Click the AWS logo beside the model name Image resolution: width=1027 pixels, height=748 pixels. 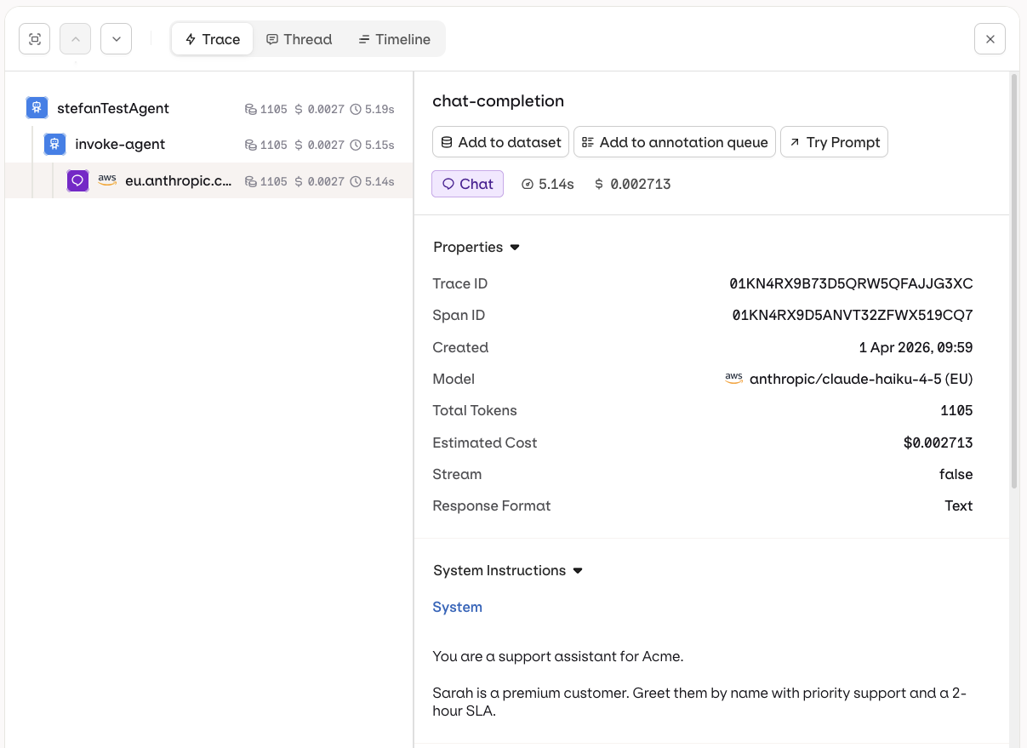[x=733, y=378]
